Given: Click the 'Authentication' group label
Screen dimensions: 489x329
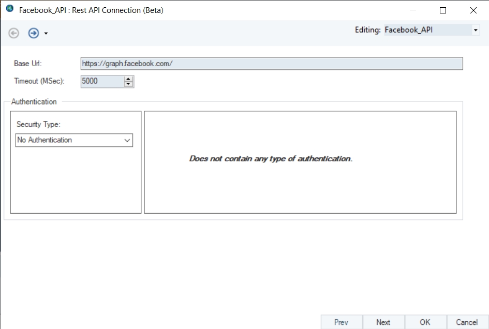Looking at the screenshot, I should (x=34, y=102).
